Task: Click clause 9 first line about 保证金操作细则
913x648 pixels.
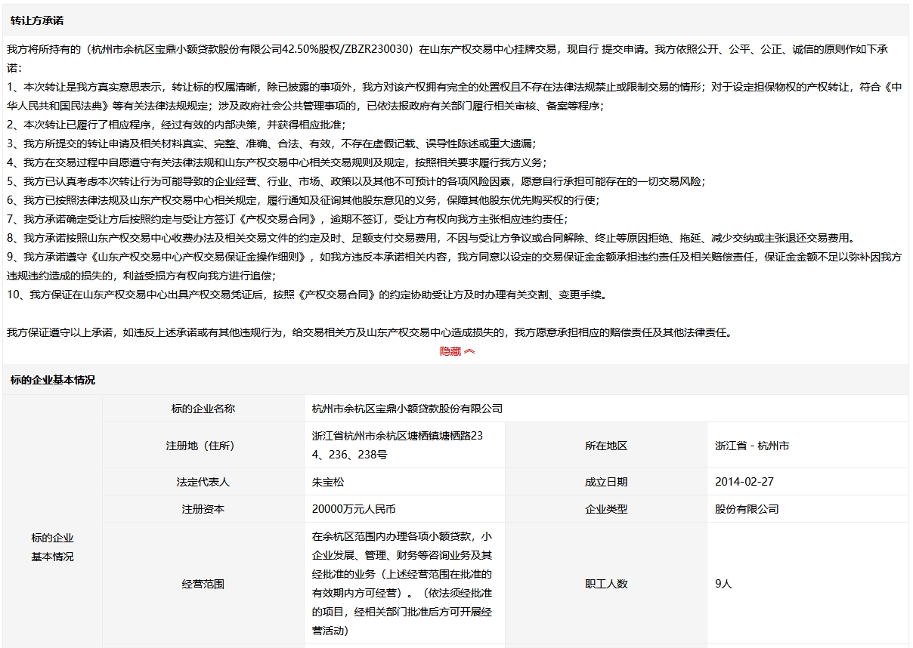Action: point(454,257)
